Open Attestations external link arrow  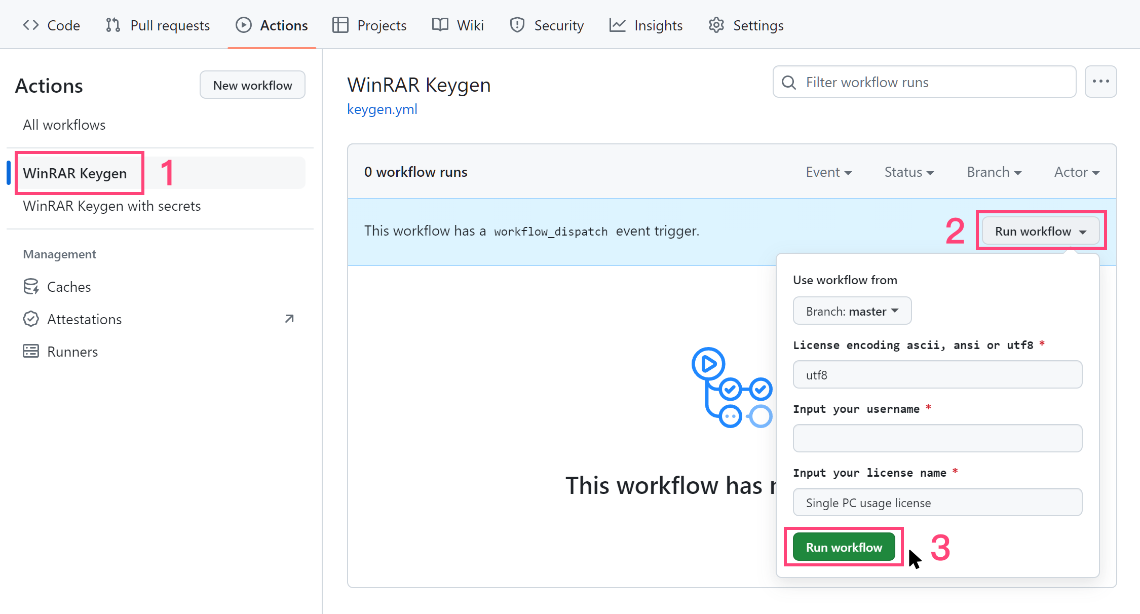coord(289,319)
